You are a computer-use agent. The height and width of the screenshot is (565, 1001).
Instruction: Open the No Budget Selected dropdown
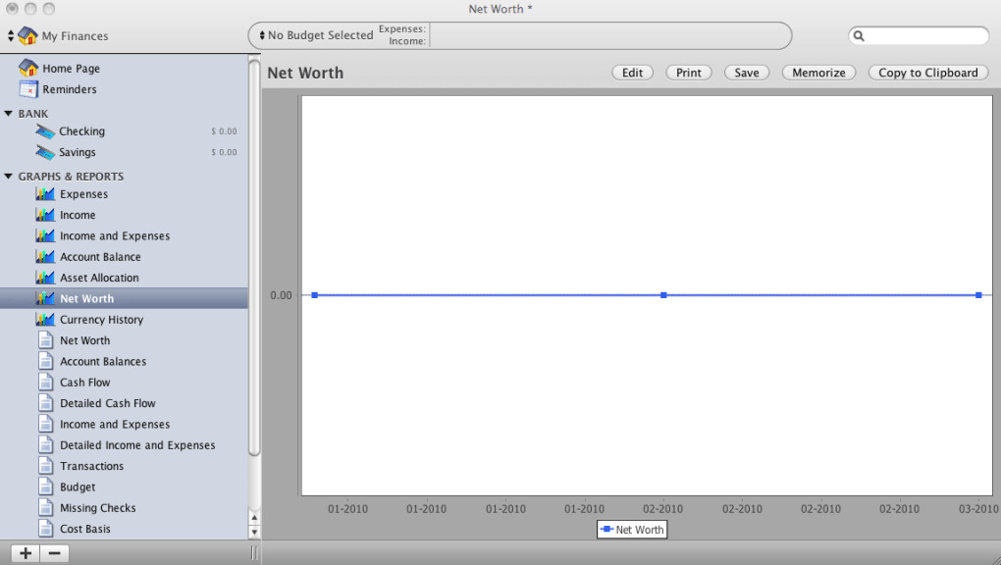click(x=316, y=35)
